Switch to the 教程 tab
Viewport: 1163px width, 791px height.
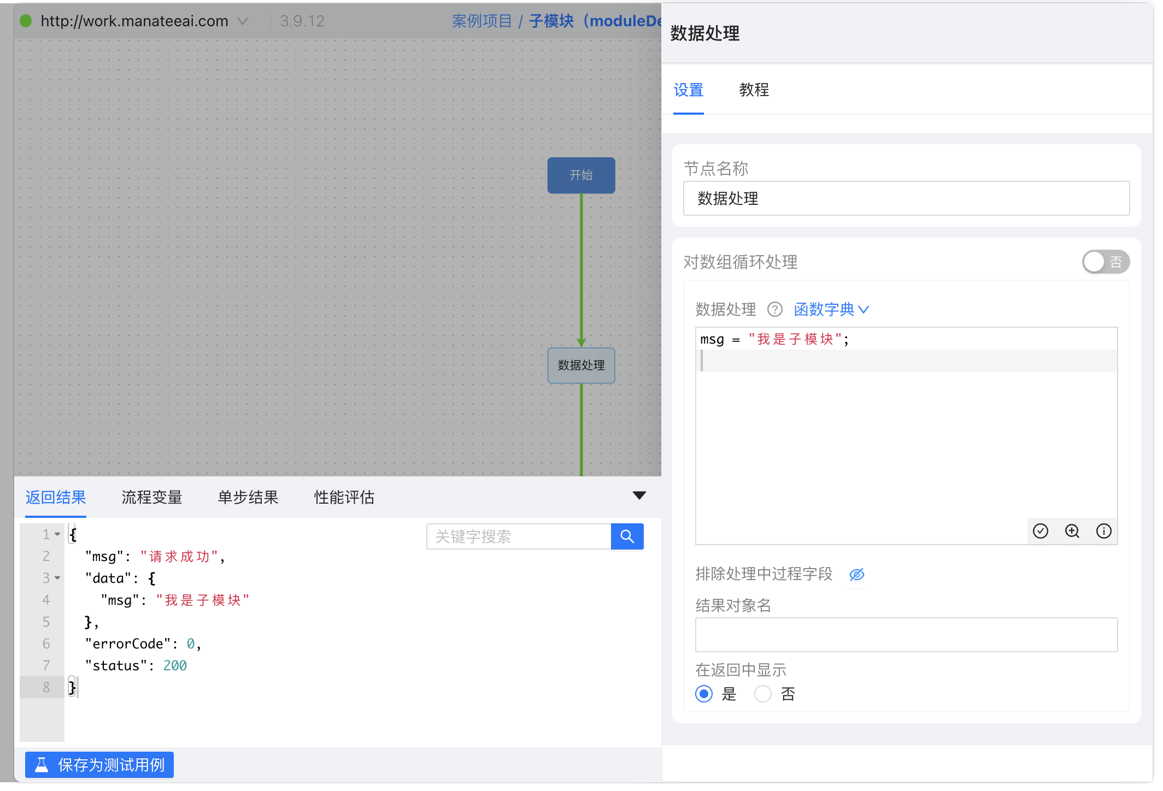754,90
